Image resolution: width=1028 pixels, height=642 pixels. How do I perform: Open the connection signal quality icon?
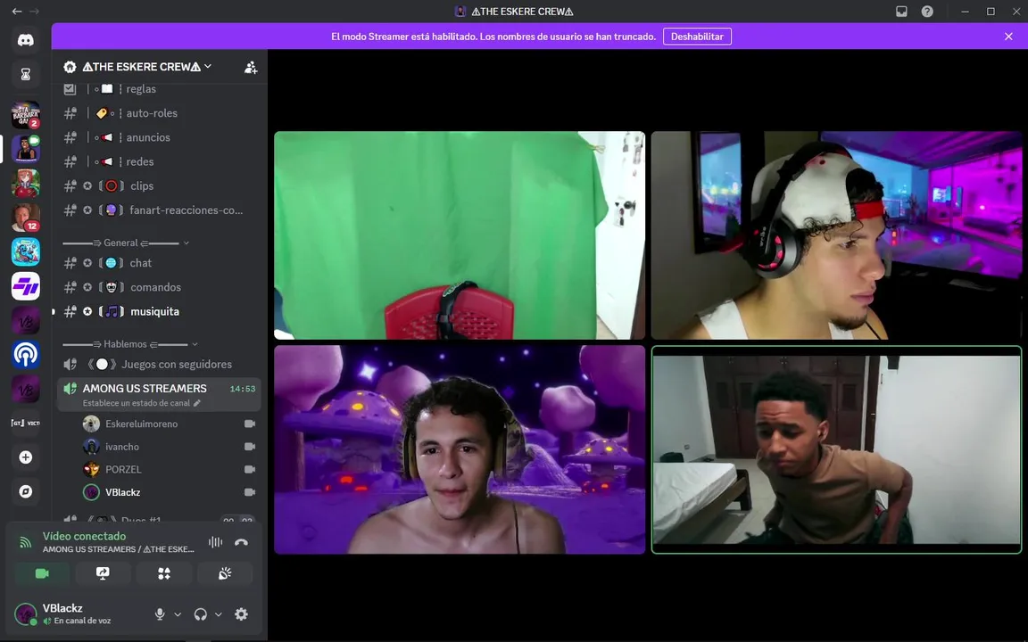tap(26, 542)
